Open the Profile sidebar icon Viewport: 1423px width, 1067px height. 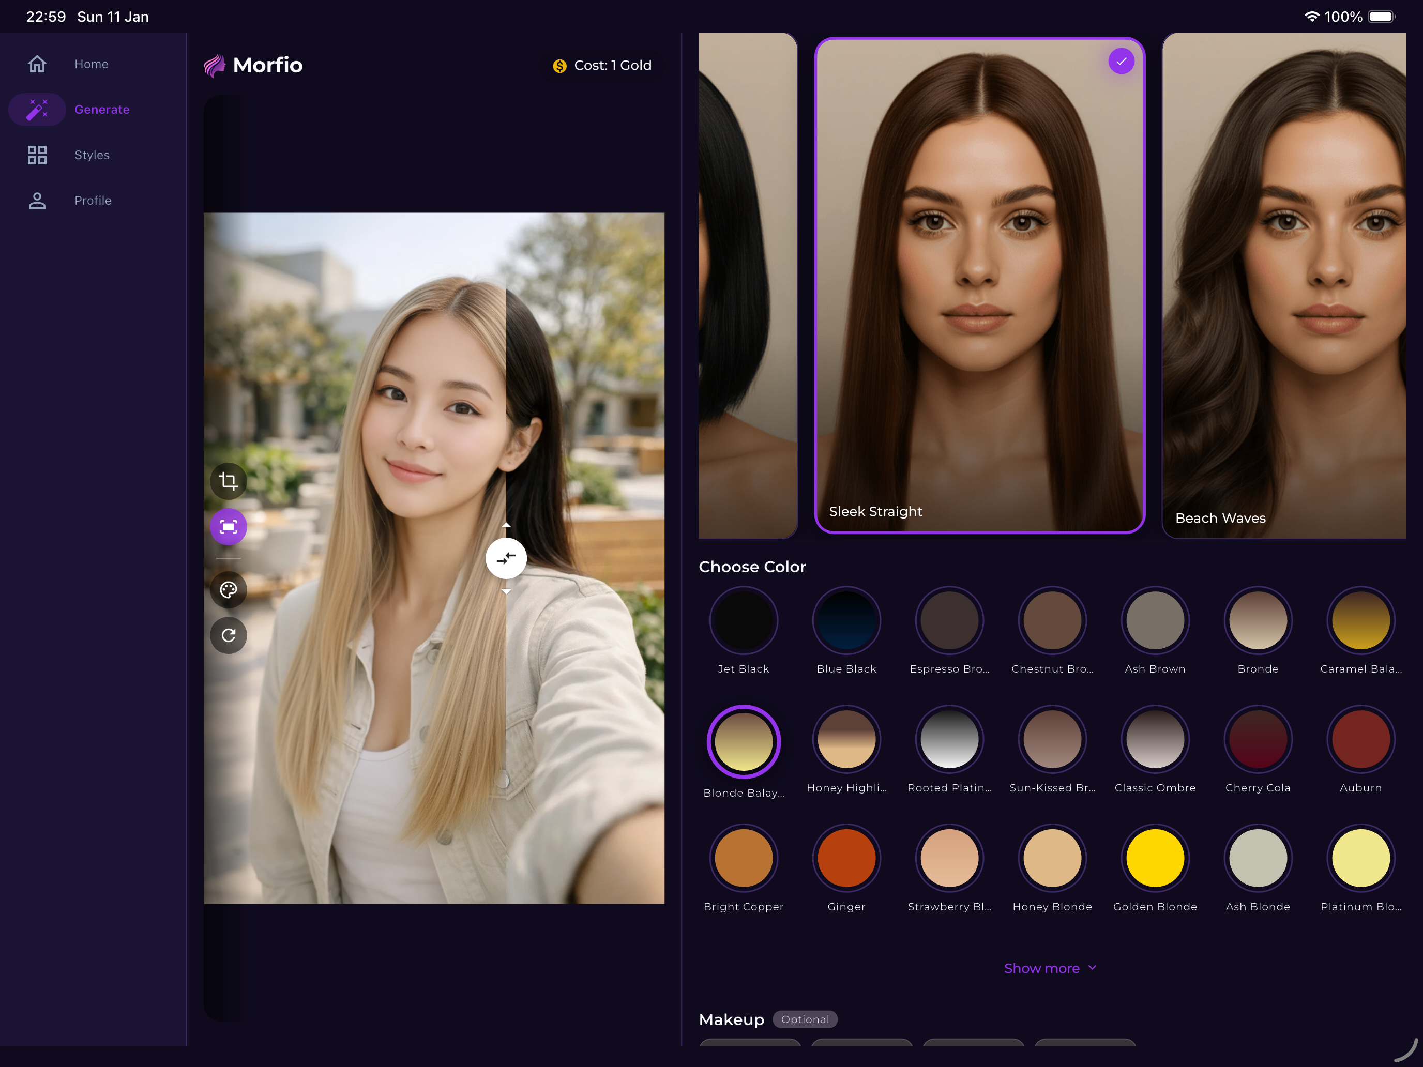37,201
